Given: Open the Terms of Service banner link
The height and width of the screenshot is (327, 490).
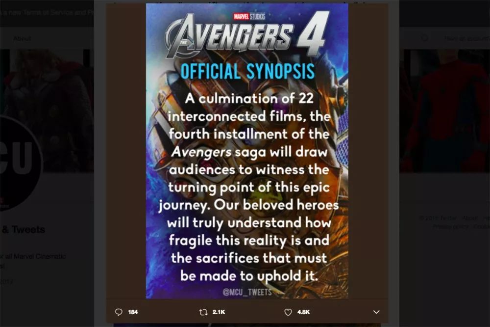Looking at the screenshot, I should (47, 13).
